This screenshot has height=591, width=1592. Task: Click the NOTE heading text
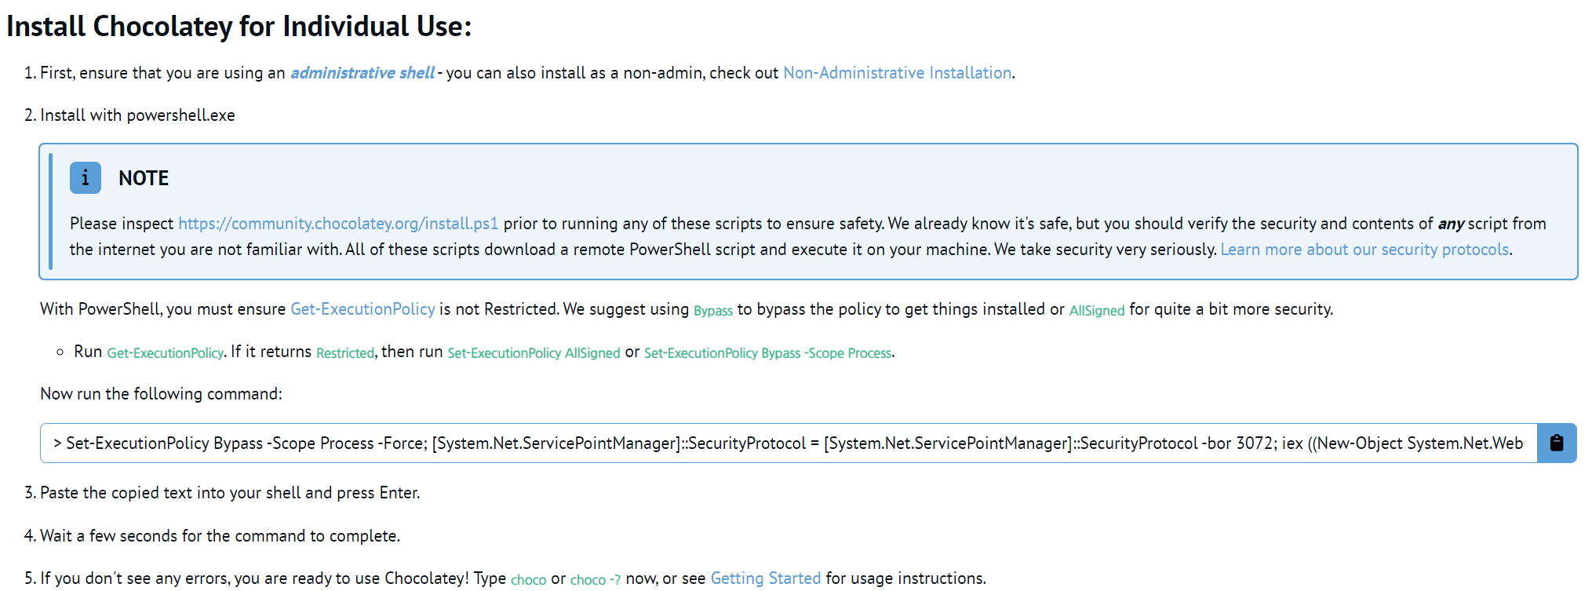144,178
